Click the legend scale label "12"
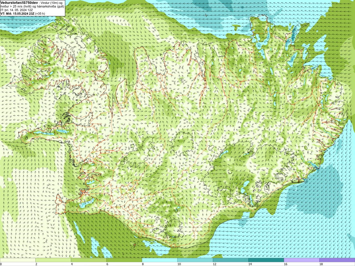355x266 pixels. click(215, 264)
